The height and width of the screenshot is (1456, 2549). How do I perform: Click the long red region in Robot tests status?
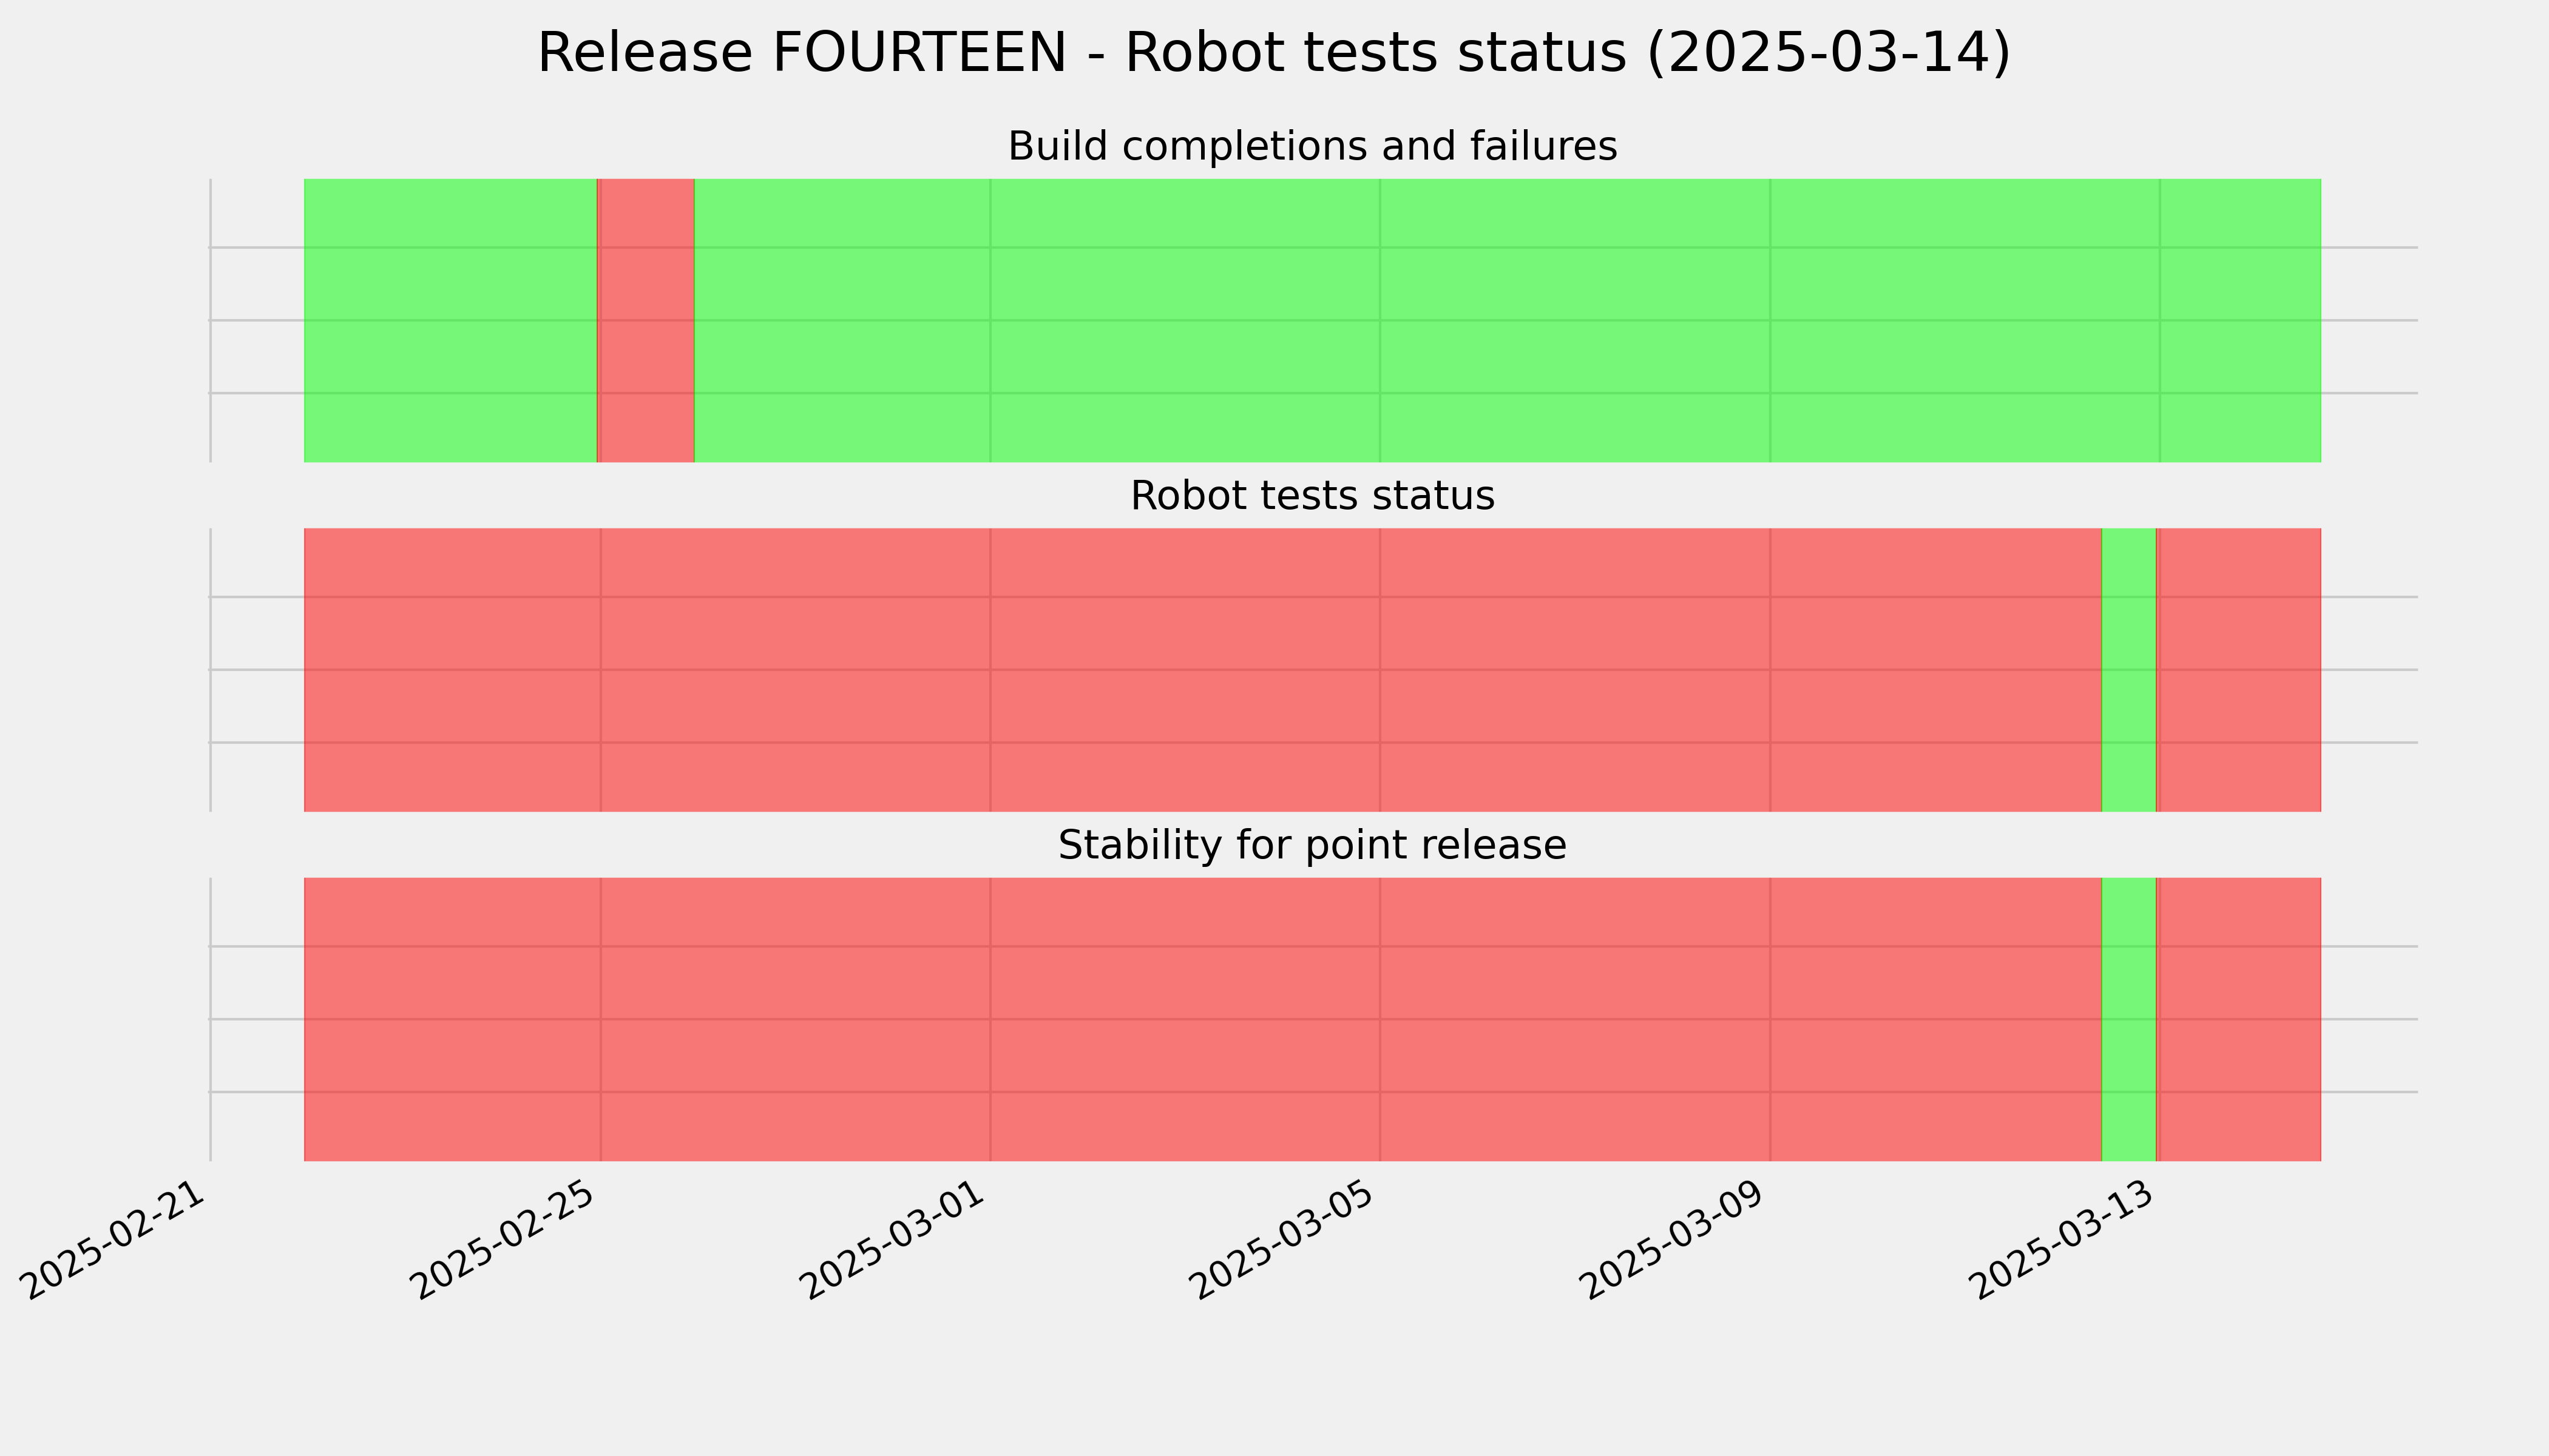coord(1202,670)
